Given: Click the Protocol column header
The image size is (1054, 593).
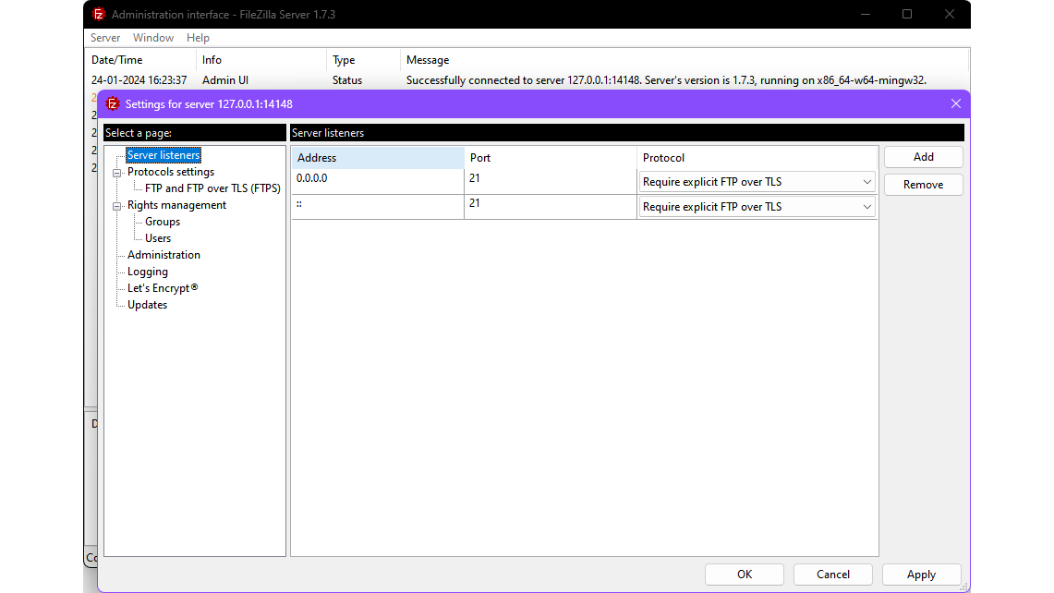Looking at the screenshot, I should pos(757,158).
